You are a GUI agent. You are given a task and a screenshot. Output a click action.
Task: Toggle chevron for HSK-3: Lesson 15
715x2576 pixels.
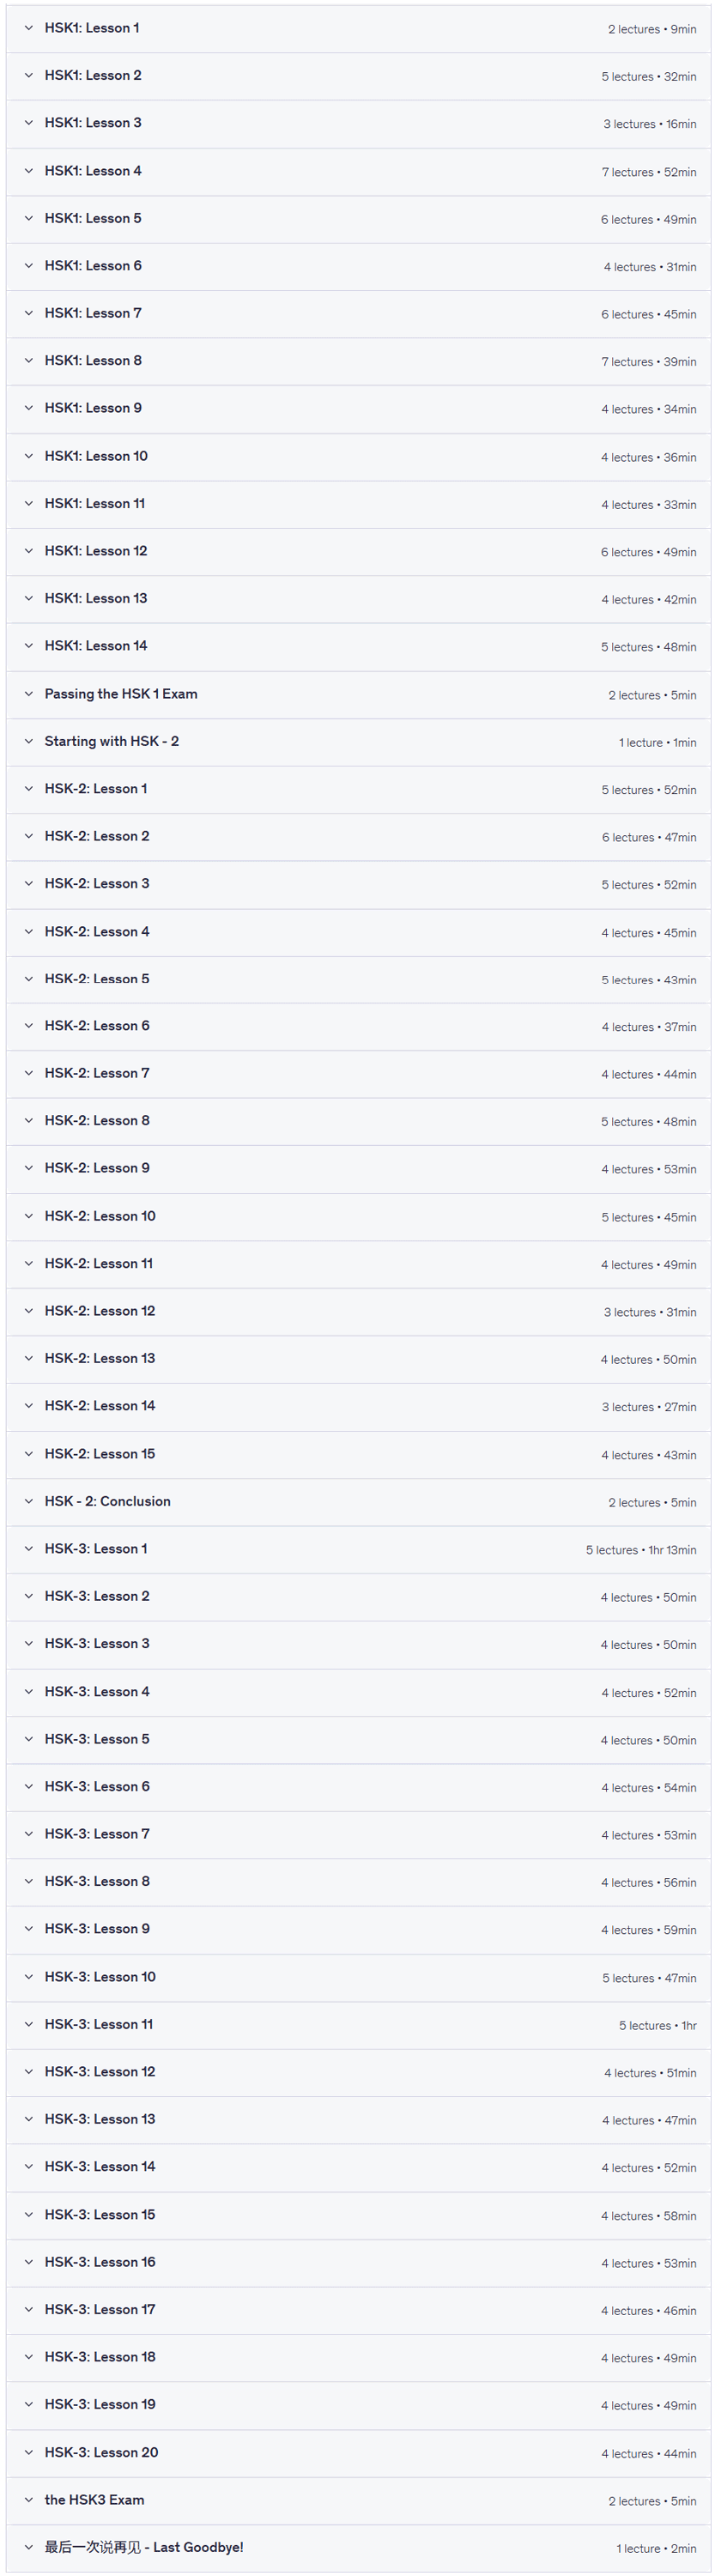click(29, 2214)
